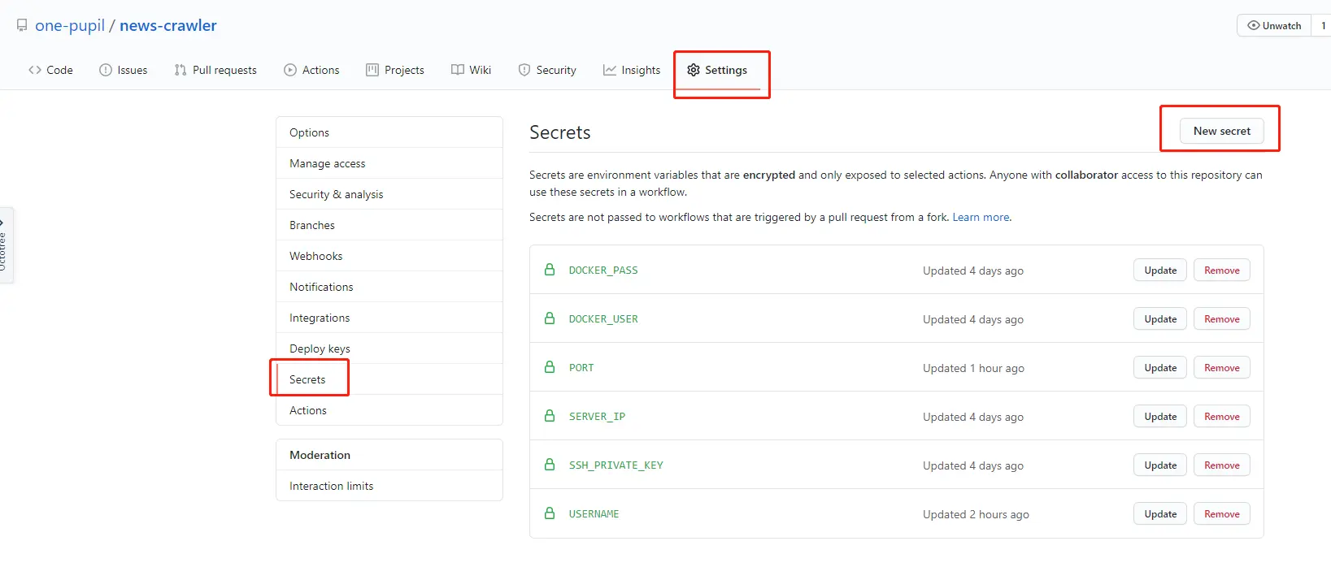
Task: Open the news-crawler repository link
Action: [168, 25]
